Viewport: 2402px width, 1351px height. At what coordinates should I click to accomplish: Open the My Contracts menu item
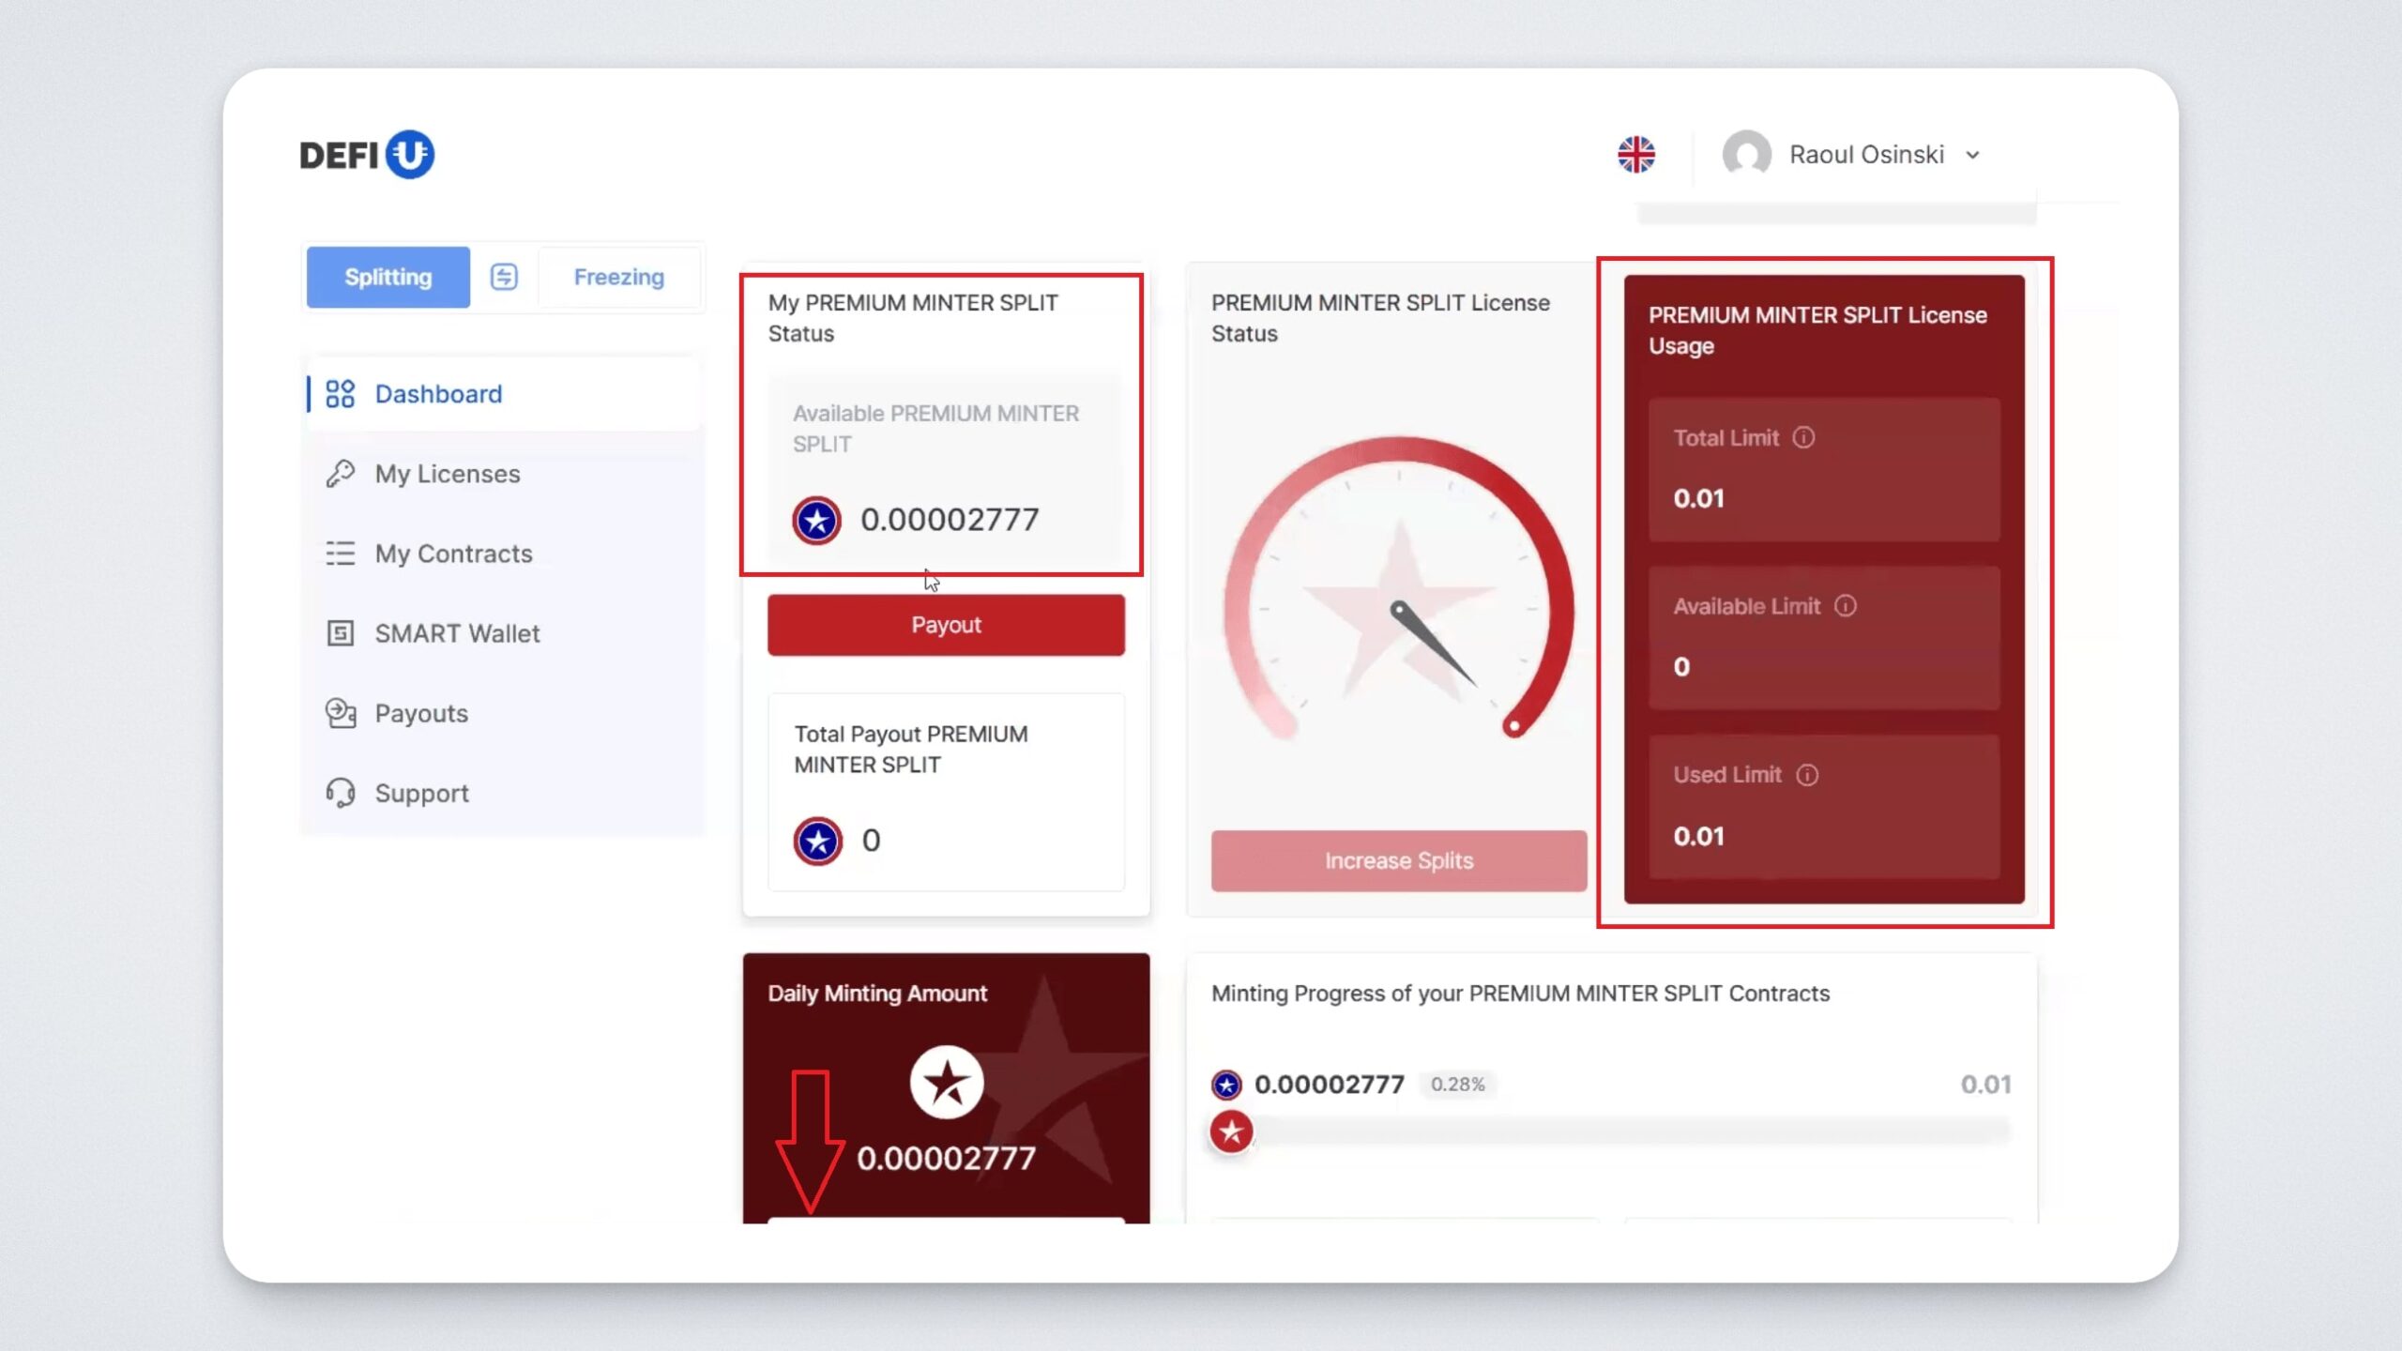click(453, 554)
